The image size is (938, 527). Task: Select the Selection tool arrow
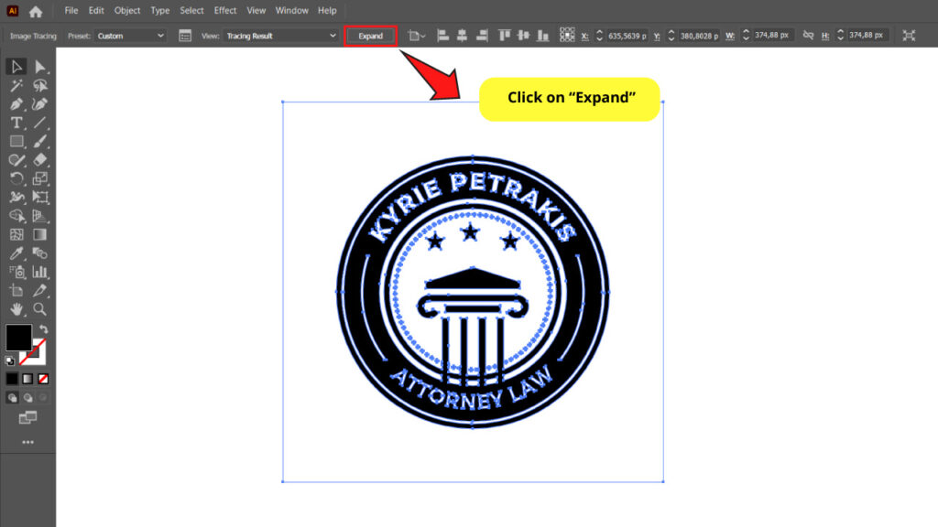16,66
